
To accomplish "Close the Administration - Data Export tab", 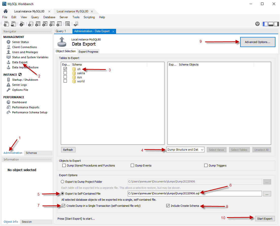I will [x=113, y=31].
